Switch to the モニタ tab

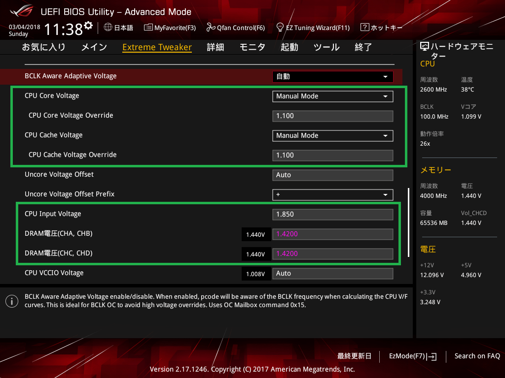coord(252,47)
